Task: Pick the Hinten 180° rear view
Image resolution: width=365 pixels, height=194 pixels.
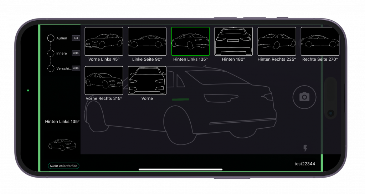Action: pos(233,41)
